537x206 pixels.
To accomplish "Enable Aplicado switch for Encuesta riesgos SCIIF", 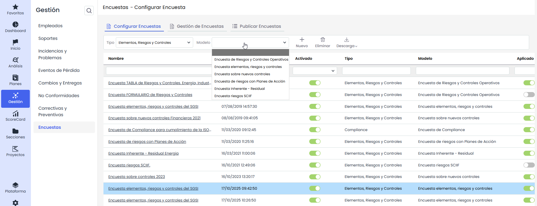I will click(529, 165).
